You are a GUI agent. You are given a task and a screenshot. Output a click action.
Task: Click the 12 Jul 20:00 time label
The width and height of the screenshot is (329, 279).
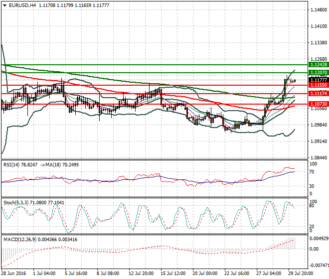(141, 274)
